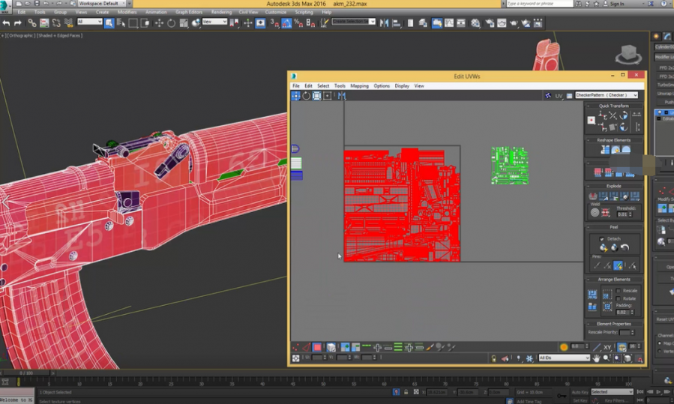
Task: Click the Pack Custom icon in Arrange Elements
Action: (x=592, y=294)
